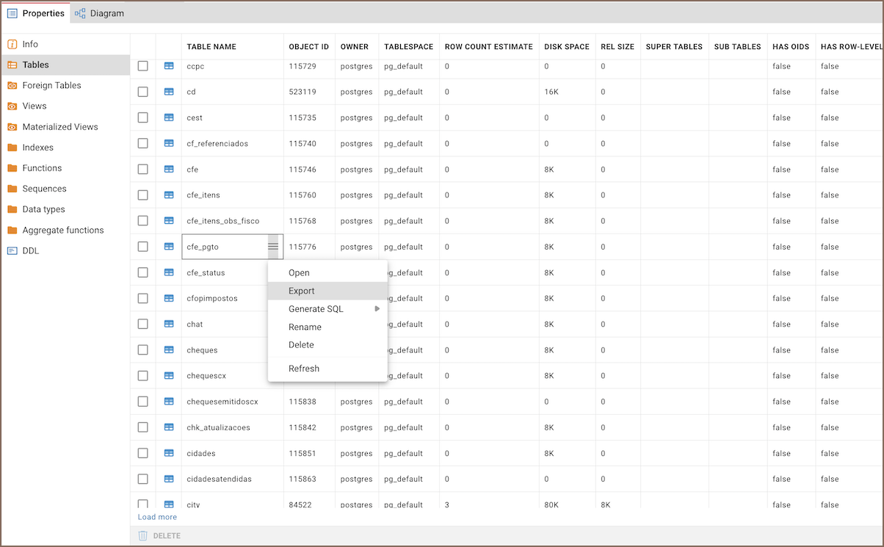The width and height of the screenshot is (884, 547).
Task: Click the DDL icon in sidebar
Action: tap(12, 250)
